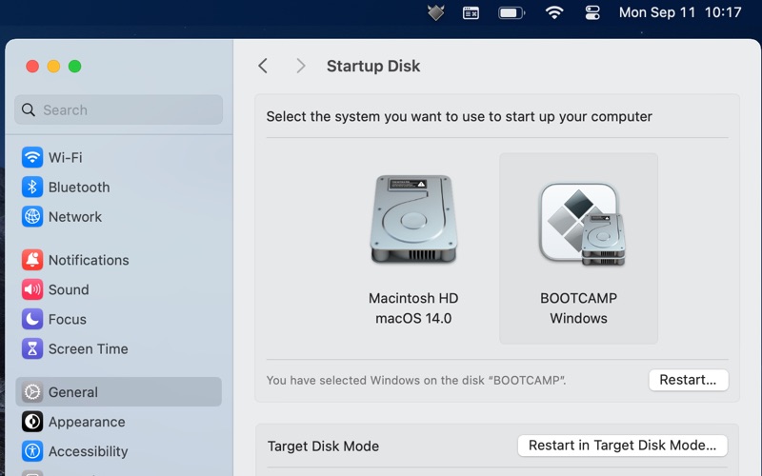Go forward with the right chevron
The image size is (762, 476).
(301, 66)
